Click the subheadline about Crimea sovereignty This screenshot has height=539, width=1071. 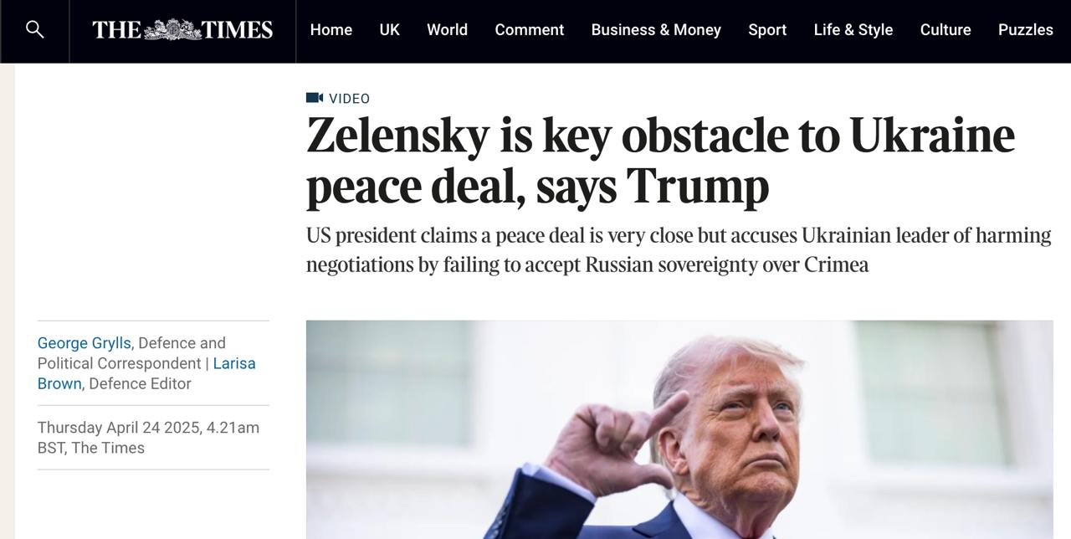[678, 249]
